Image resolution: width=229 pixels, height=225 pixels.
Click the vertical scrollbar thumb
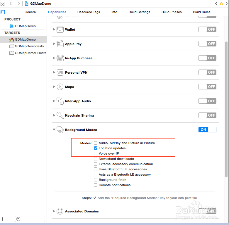tap(226, 110)
